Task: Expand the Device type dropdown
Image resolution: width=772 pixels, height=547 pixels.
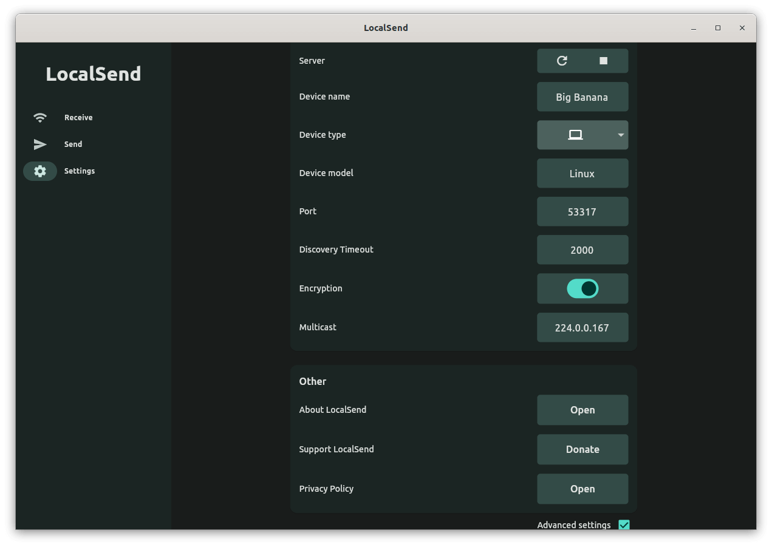Action: (x=620, y=135)
